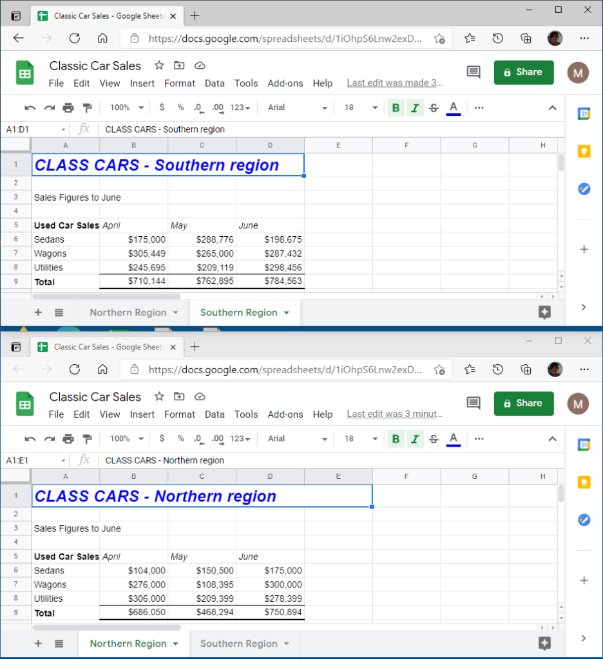Open browser favorites list in top window
The image size is (603, 659).
pyautogui.click(x=470, y=38)
